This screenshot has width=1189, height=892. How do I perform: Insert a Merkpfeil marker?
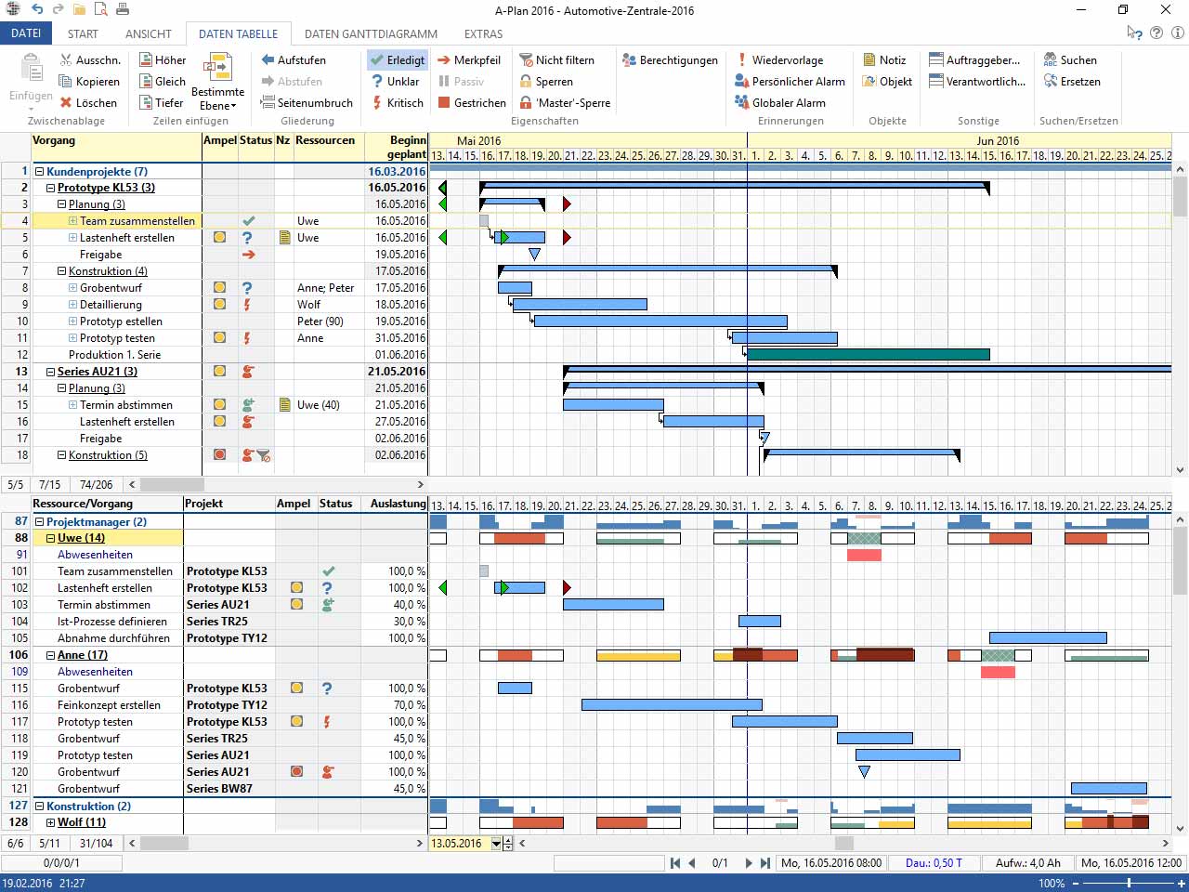470,59
